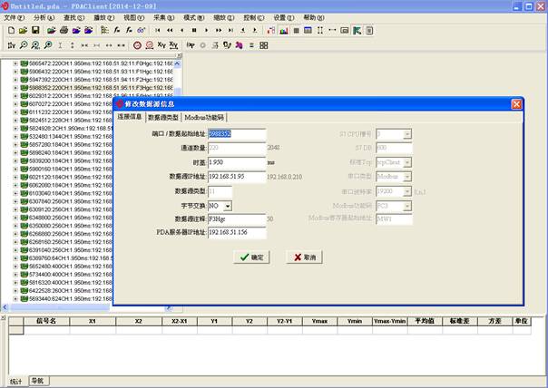Screen dimensions: 548x388
Task: Expand tree node 6307840:256CH
Action: [15, 201]
